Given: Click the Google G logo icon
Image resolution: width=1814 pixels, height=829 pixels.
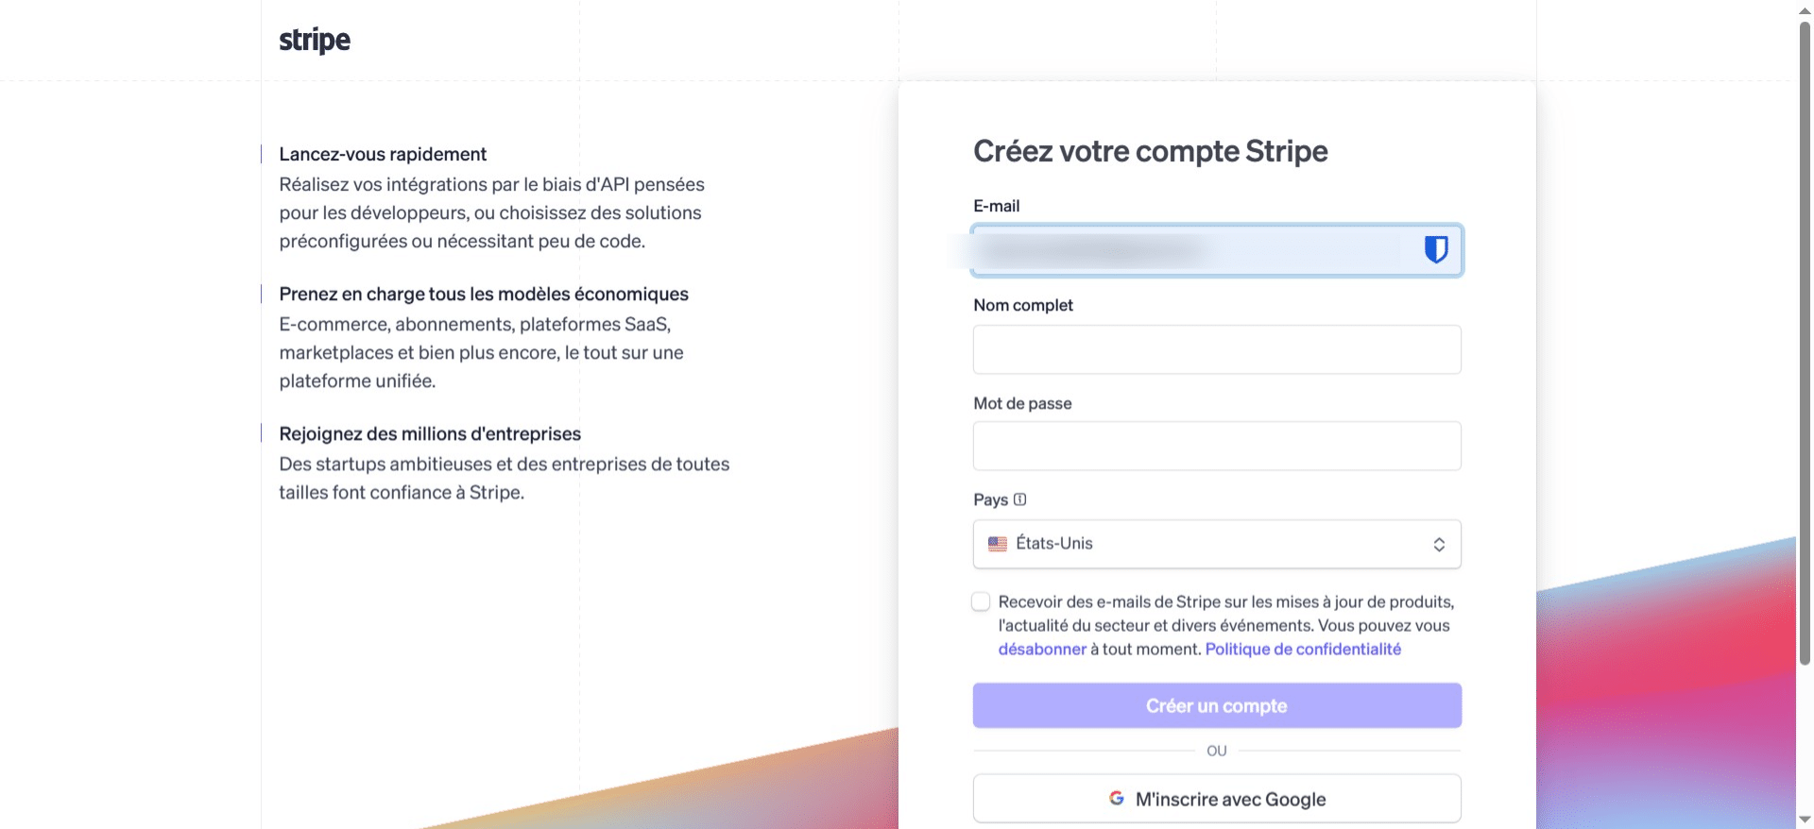Looking at the screenshot, I should [1117, 799].
